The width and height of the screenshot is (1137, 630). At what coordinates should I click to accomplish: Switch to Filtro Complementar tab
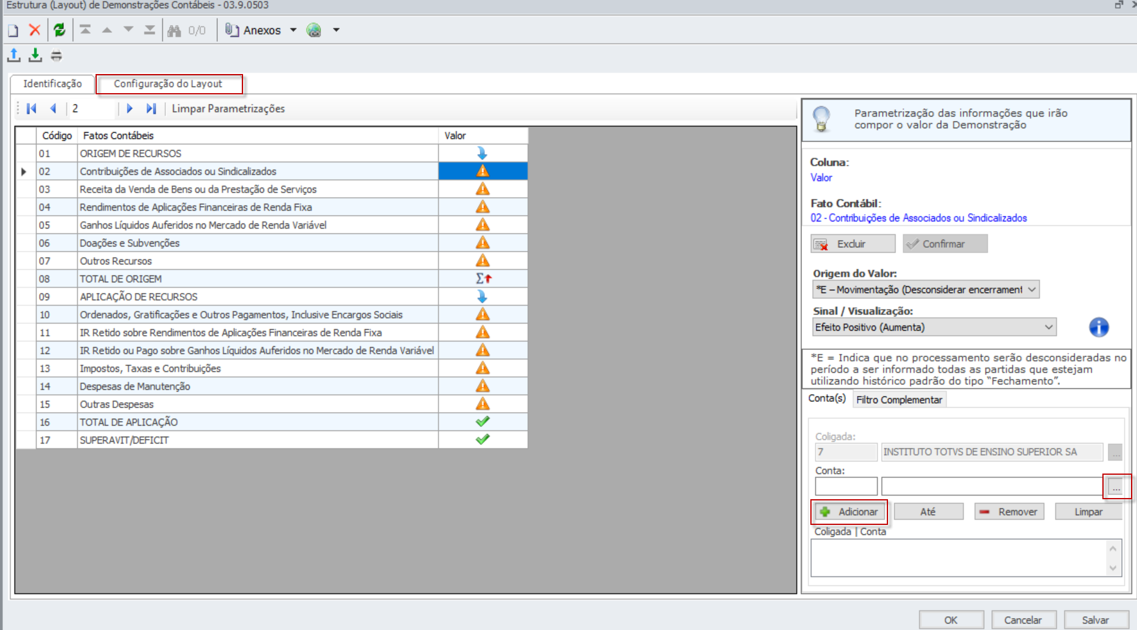pyautogui.click(x=899, y=399)
